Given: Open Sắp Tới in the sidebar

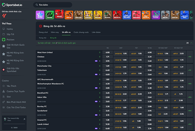Looking at the screenshot, I should coord(10,34).
